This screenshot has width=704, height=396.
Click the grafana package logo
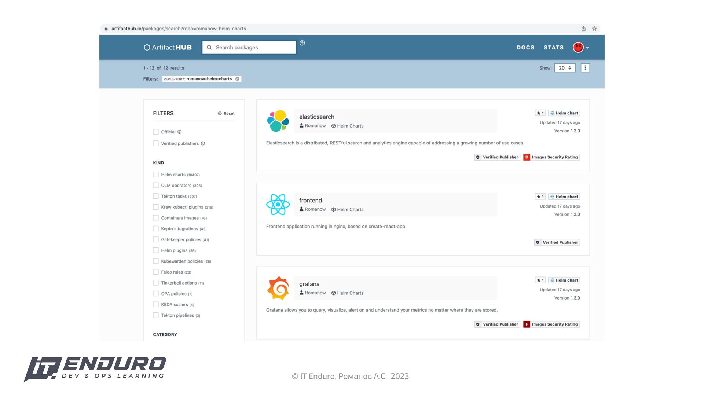click(x=278, y=288)
